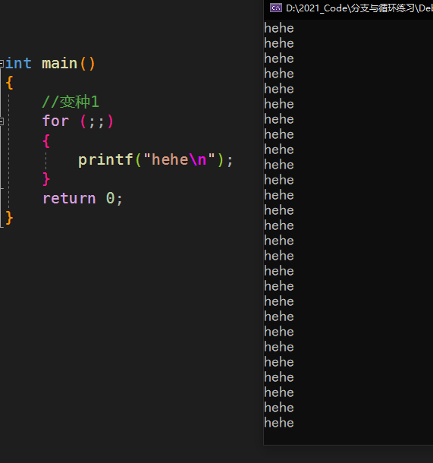The height and width of the screenshot is (463, 433).
Task: Click the return keyword
Action: point(69,198)
